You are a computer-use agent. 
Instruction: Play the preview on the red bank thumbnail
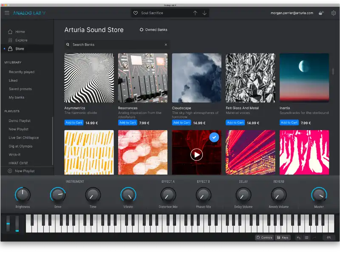pos(196,154)
